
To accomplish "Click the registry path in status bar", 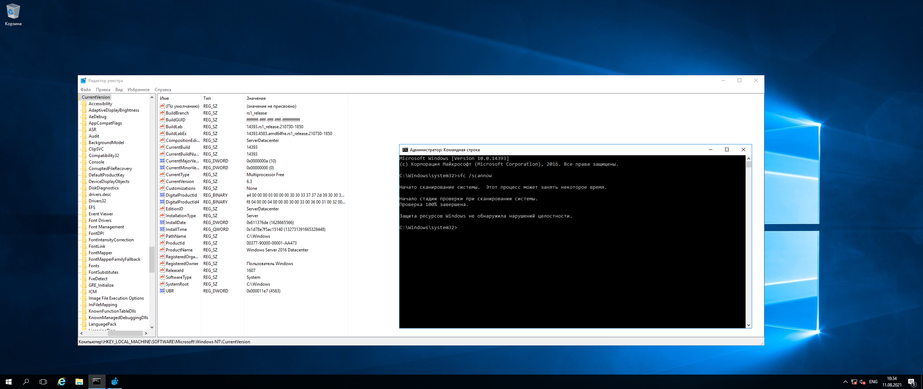I will pyautogui.click(x=164, y=342).
